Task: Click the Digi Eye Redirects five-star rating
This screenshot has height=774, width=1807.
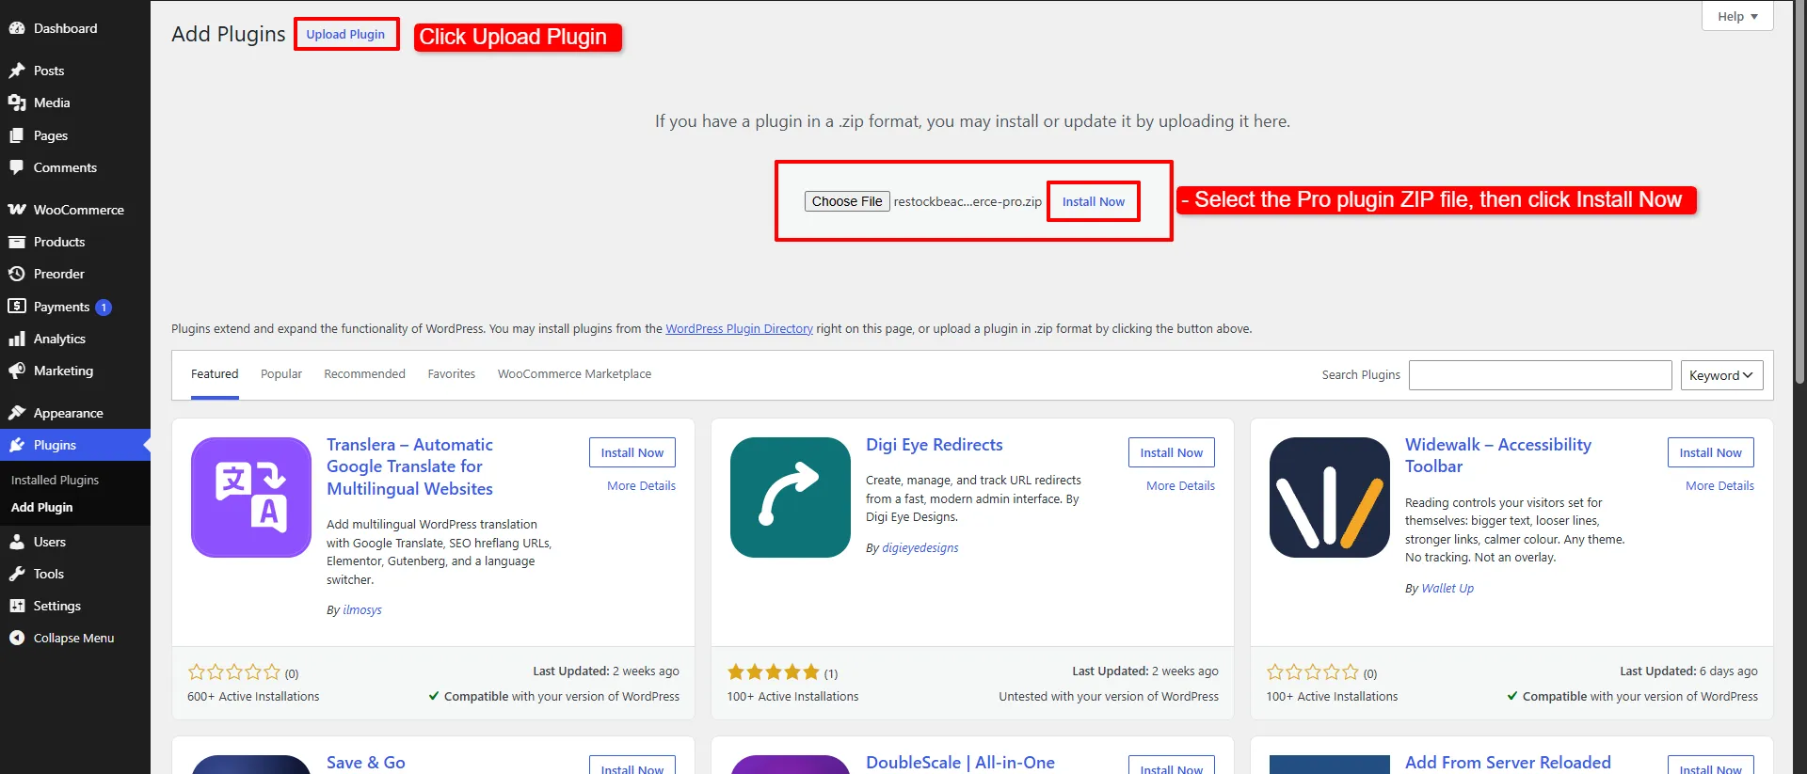Action: tap(774, 672)
